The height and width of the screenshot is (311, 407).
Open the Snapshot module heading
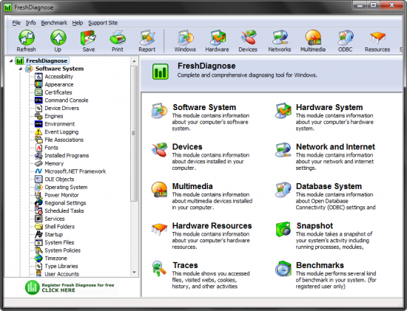tap(314, 226)
